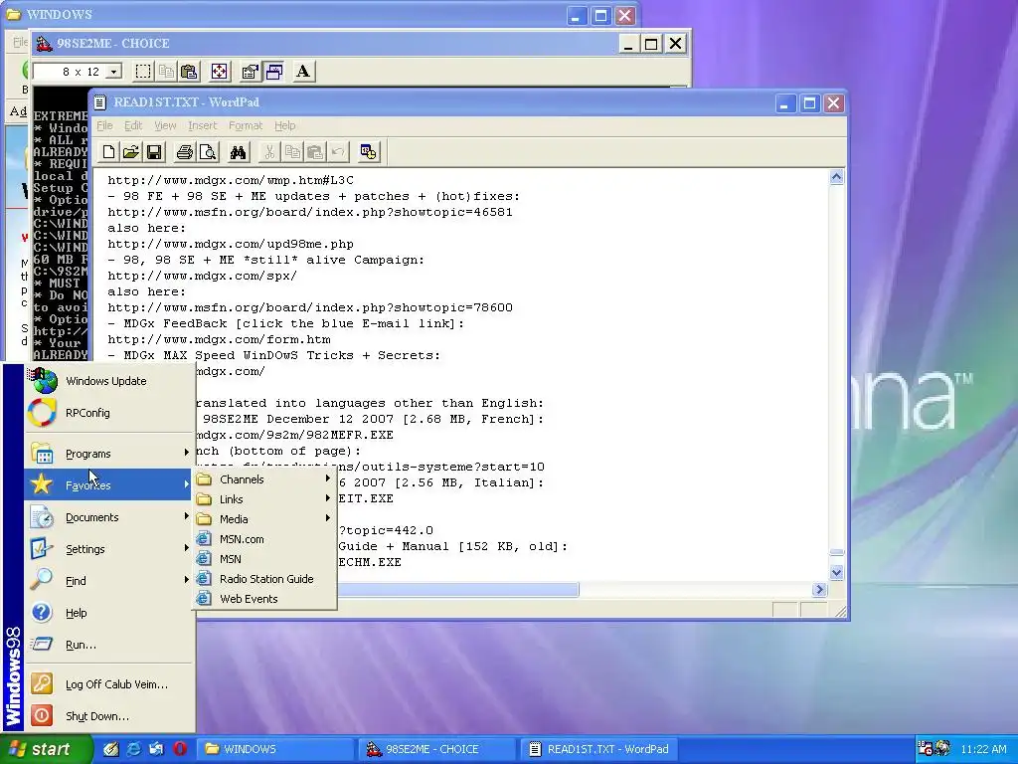Open MSN.com favorite
Viewport: 1018px width, 764px height.
coord(264,539)
